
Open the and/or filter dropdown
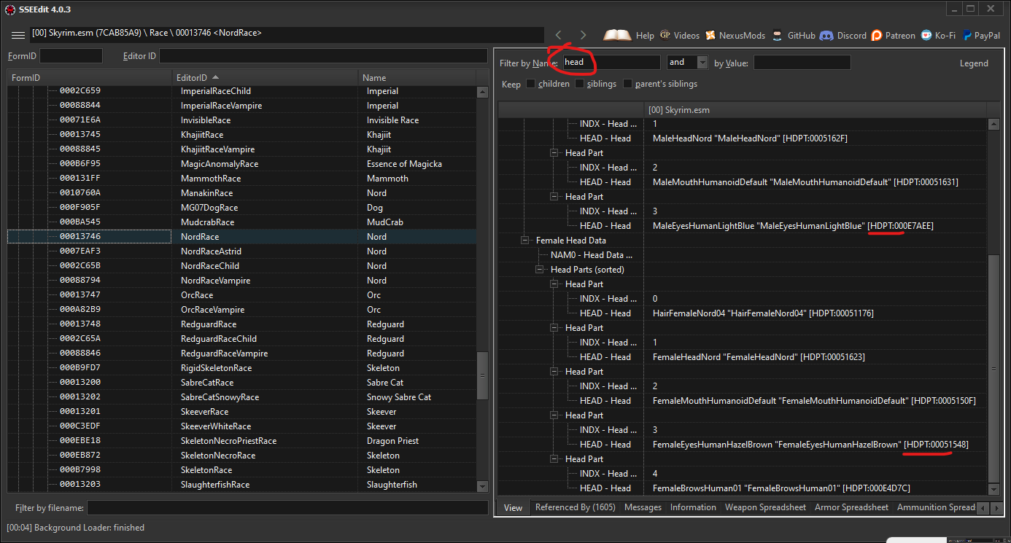702,63
